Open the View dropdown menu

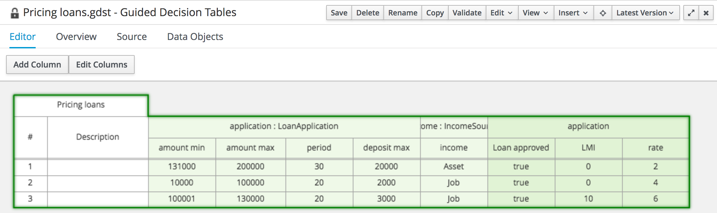click(535, 13)
